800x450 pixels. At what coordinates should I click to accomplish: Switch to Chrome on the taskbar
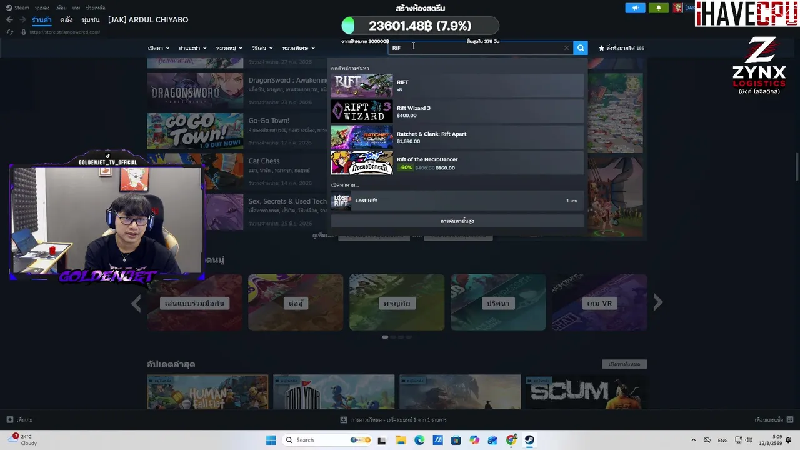tap(512, 440)
